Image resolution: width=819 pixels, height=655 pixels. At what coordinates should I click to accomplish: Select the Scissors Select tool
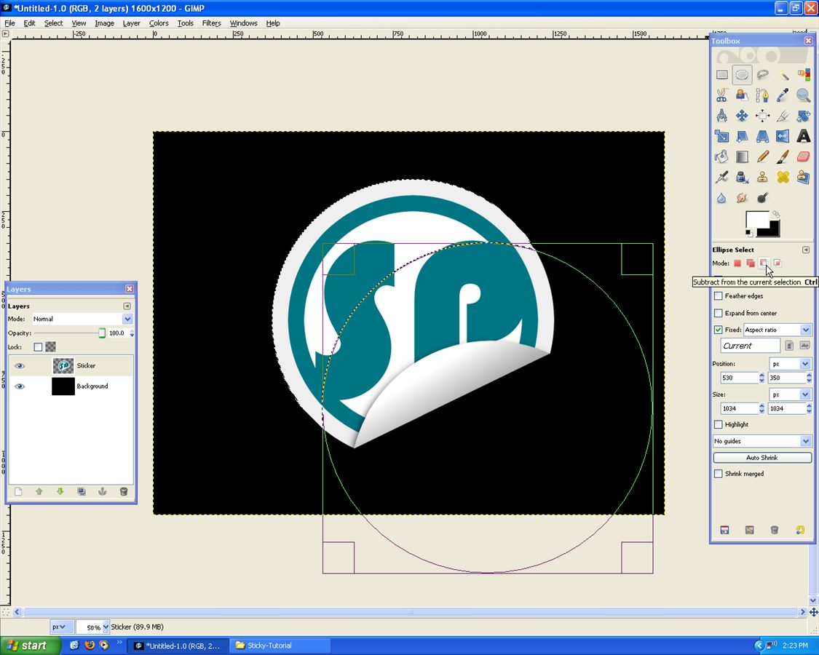[x=722, y=95]
